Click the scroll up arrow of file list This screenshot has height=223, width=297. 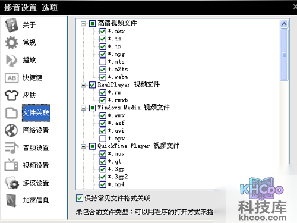(284, 24)
